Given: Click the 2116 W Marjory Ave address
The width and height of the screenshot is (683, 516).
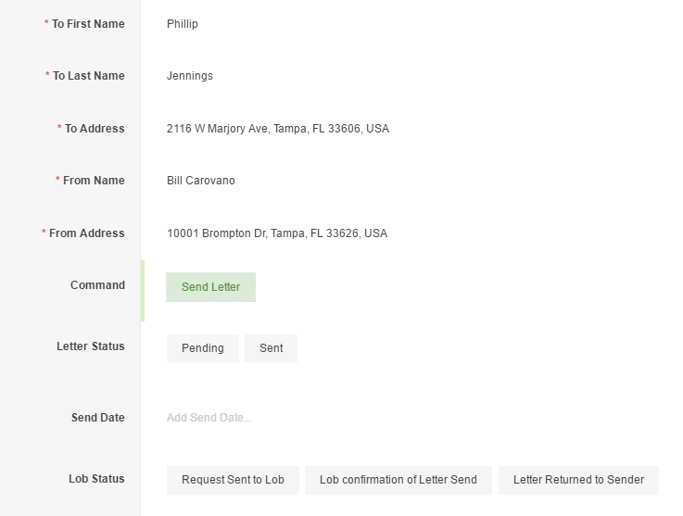Looking at the screenshot, I should 278,129.
